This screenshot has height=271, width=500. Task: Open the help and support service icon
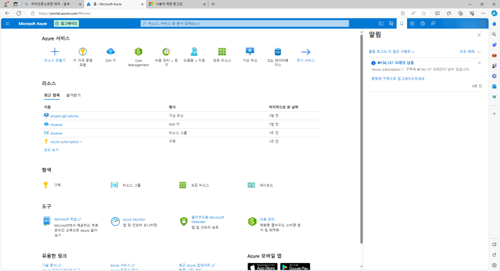(x=194, y=51)
